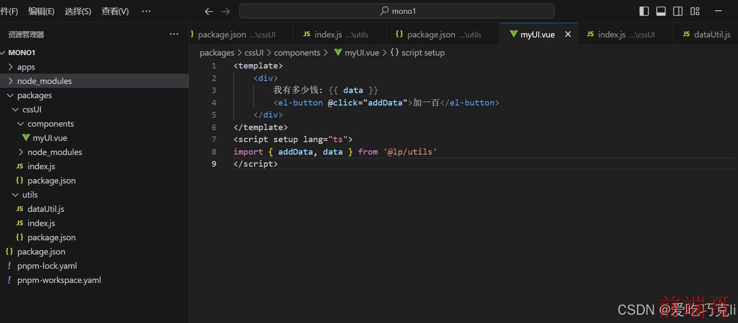Screen dimensions: 738x323
Task: Click the lang="ts" attribute
Action: pos(325,140)
